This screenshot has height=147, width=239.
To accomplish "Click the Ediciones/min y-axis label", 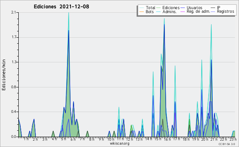I will click(4, 75).
